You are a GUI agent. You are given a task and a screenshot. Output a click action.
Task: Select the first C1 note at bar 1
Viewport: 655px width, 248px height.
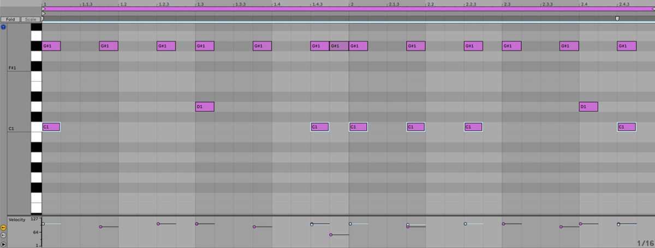pos(51,127)
